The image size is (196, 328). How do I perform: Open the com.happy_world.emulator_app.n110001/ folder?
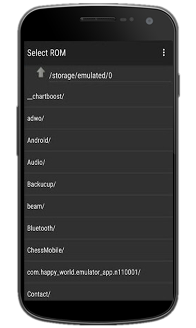pyautogui.click(x=98, y=272)
